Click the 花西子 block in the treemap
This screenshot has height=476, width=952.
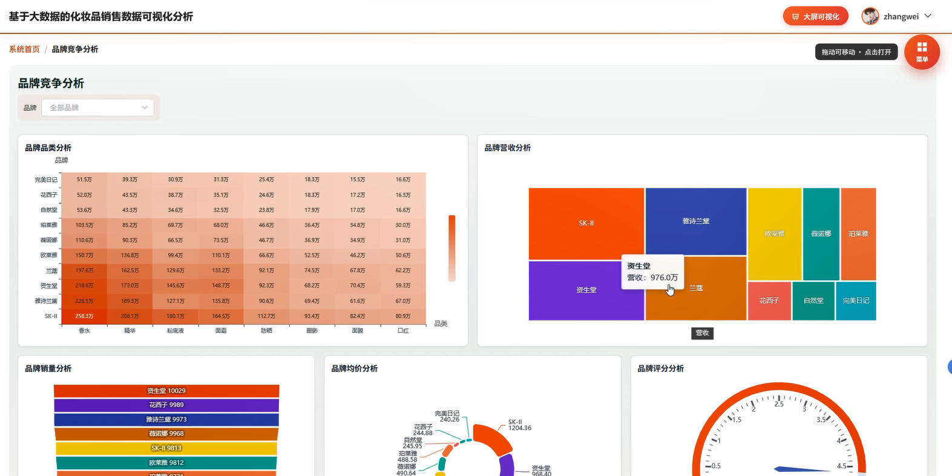769,301
